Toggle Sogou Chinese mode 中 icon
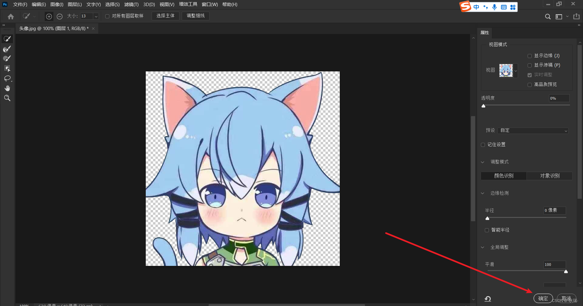Screen dimensions: 583x306 click(476, 7)
